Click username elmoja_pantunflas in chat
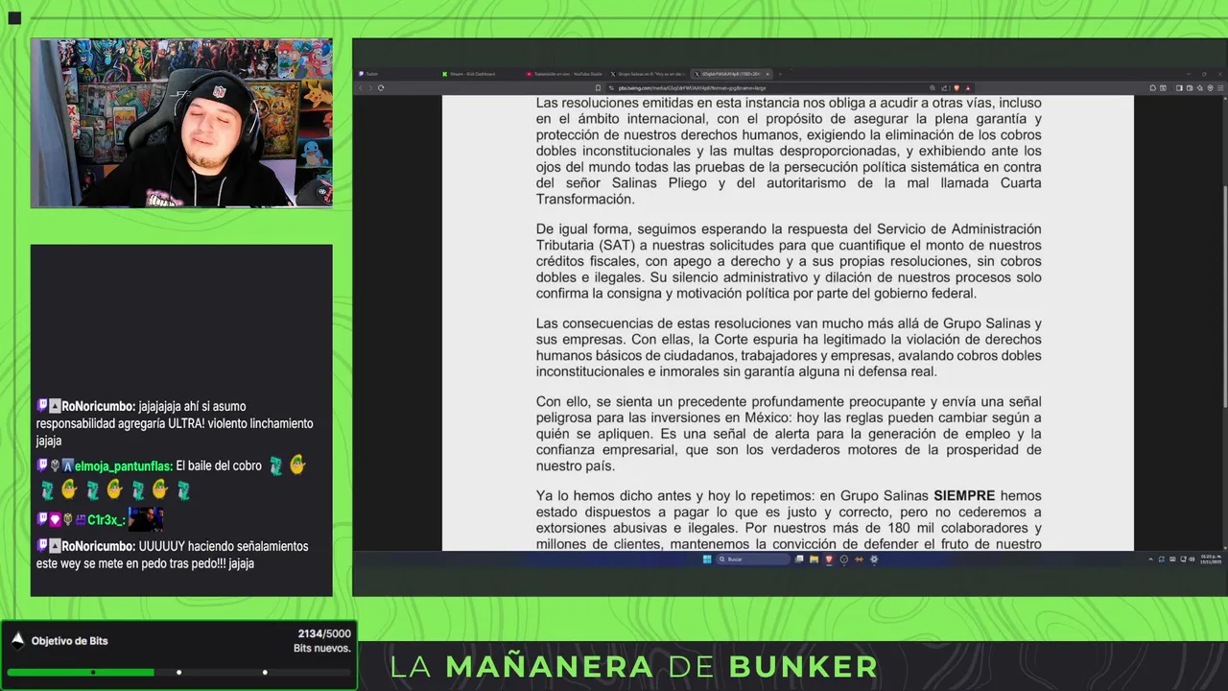Screen dimensions: 1228x691 click(x=124, y=465)
